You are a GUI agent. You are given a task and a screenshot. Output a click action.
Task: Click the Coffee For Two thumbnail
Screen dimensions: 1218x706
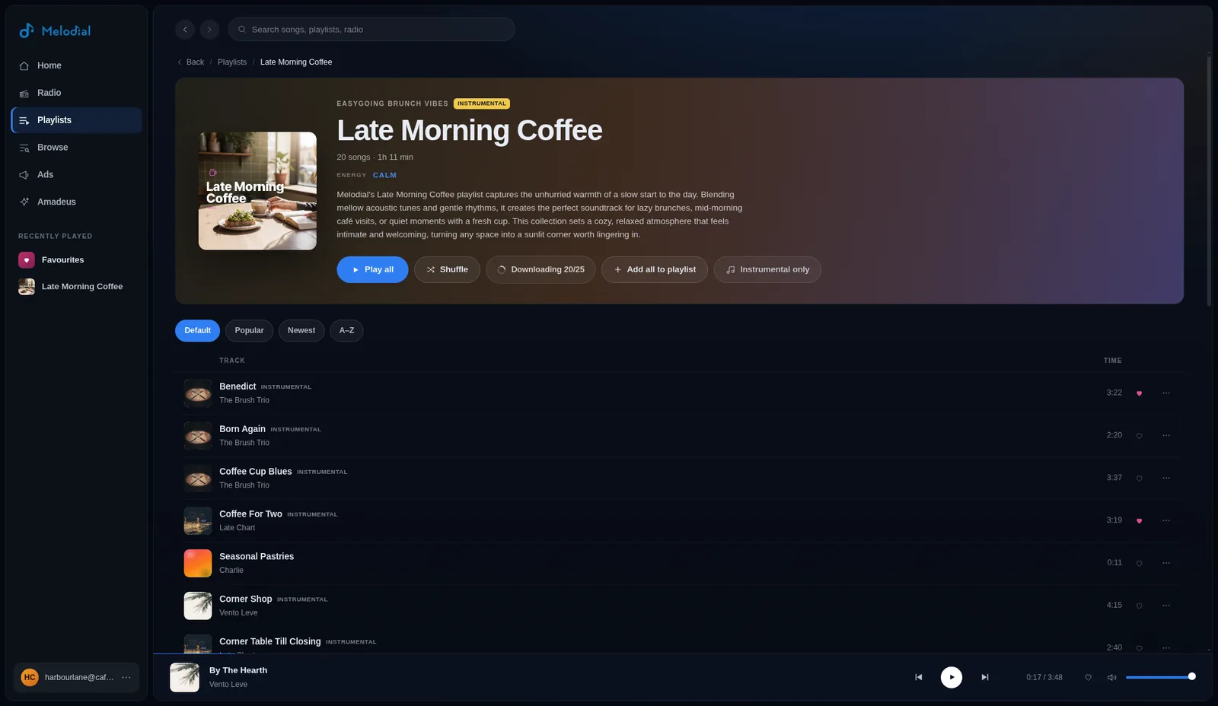pyautogui.click(x=198, y=521)
